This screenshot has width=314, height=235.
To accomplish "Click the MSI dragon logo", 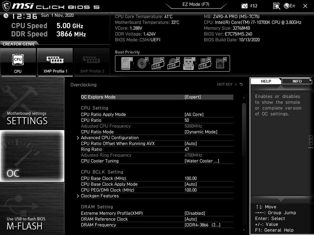I will [6, 6].
